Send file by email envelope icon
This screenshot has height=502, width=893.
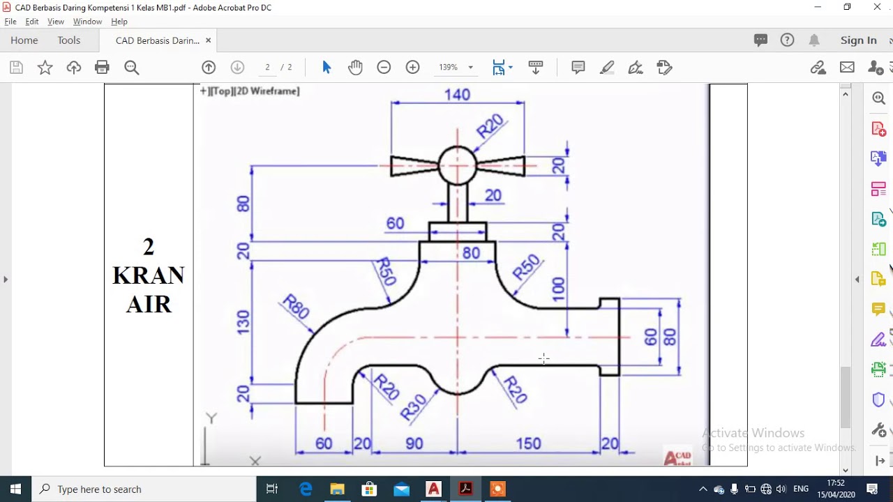(x=847, y=68)
